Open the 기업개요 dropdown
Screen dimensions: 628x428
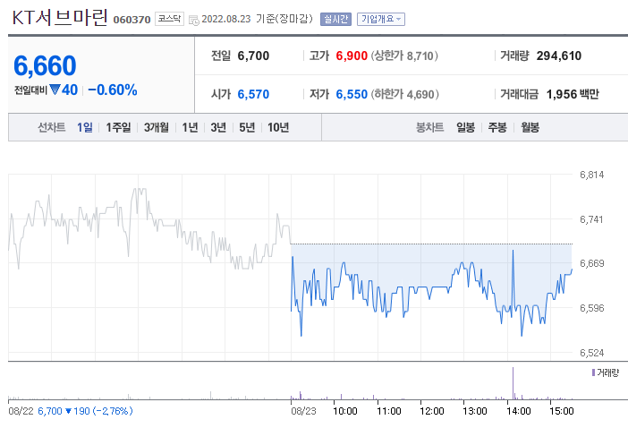click(x=381, y=19)
